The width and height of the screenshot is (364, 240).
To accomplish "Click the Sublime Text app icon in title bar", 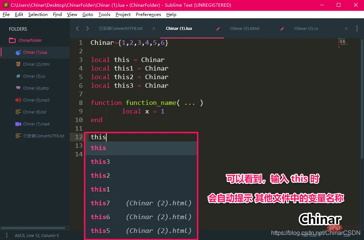I will 6,5.
